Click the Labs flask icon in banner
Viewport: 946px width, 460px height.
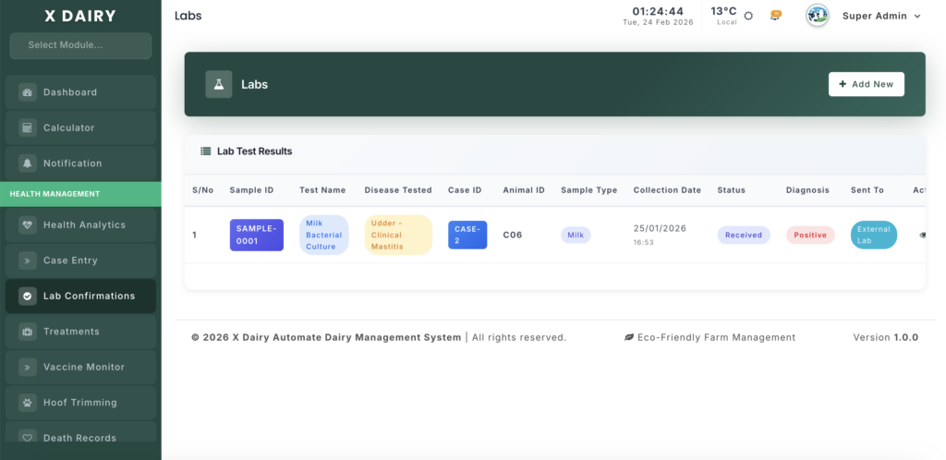tap(219, 84)
